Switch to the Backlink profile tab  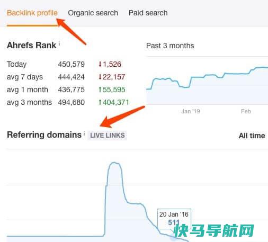[x=32, y=13]
